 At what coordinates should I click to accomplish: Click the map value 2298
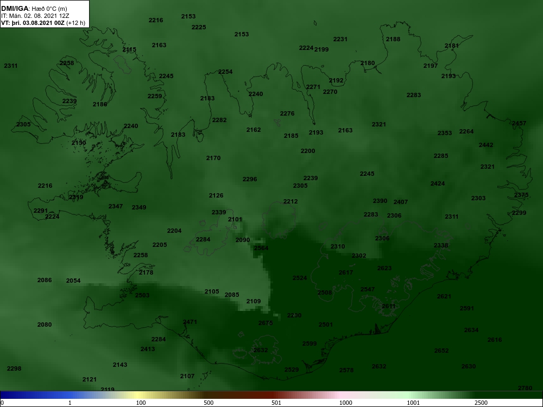coord(14,368)
